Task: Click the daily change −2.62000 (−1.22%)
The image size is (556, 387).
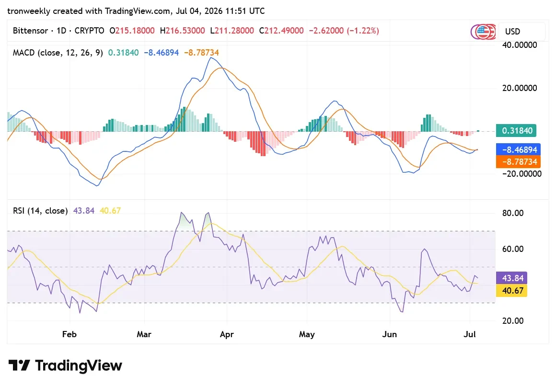Action: coord(344,31)
